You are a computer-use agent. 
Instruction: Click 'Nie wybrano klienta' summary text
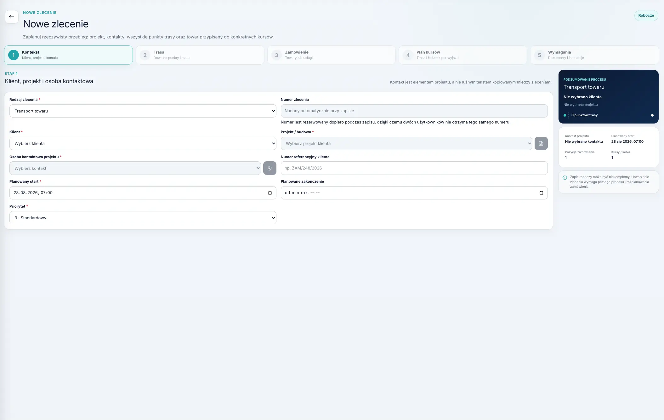(582, 97)
